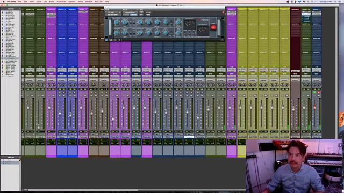
Task: Open the Track menu
Action: pos(39,2)
